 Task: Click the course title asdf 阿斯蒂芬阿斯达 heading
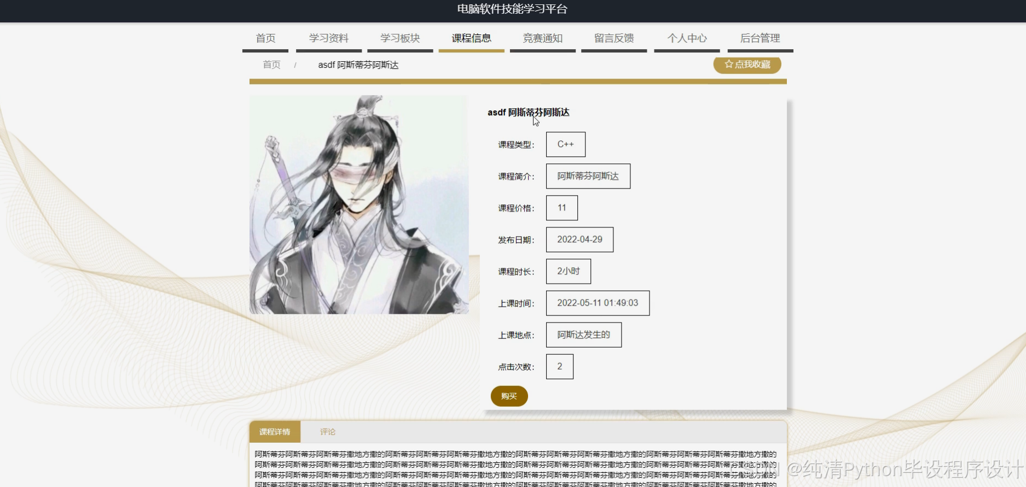click(x=529, y=113)
